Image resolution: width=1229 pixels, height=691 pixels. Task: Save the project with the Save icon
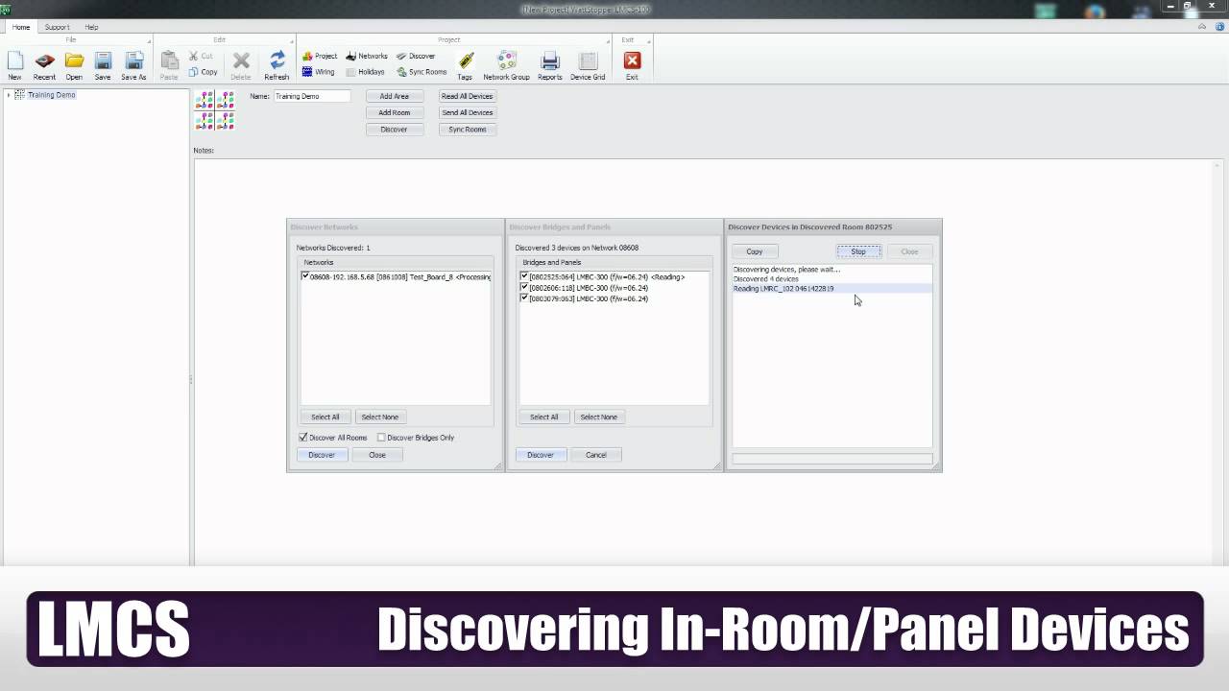point(103,65)
